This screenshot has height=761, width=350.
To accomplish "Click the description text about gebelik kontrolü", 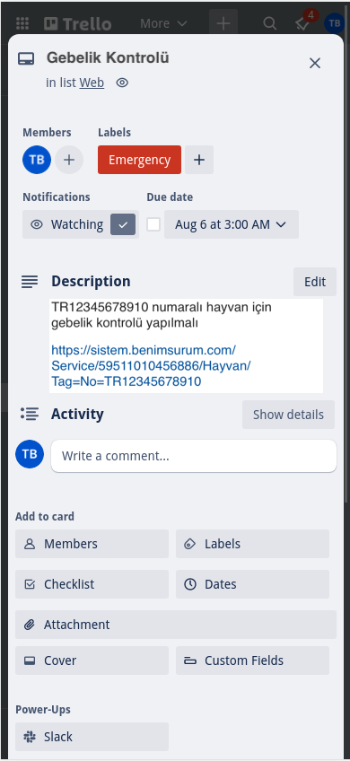I will (x=162, y=314).
